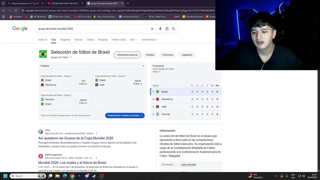
Task: Click the Windows taskbar search box
Action: (28, 176)
